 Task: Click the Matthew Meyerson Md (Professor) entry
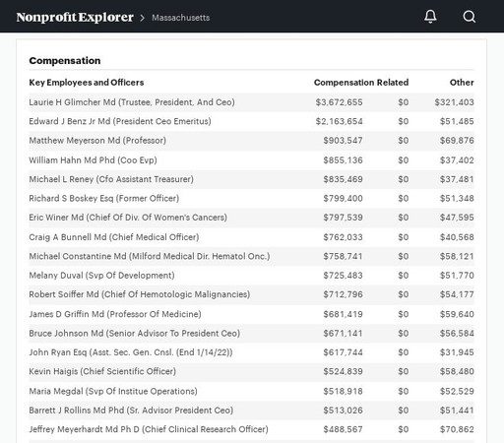tap(97, 141)
